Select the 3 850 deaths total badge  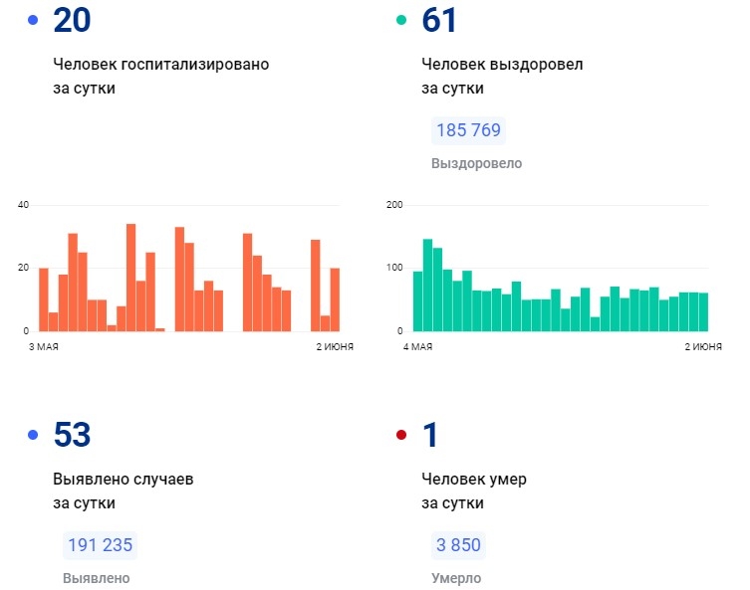click(x=458, y=545)
